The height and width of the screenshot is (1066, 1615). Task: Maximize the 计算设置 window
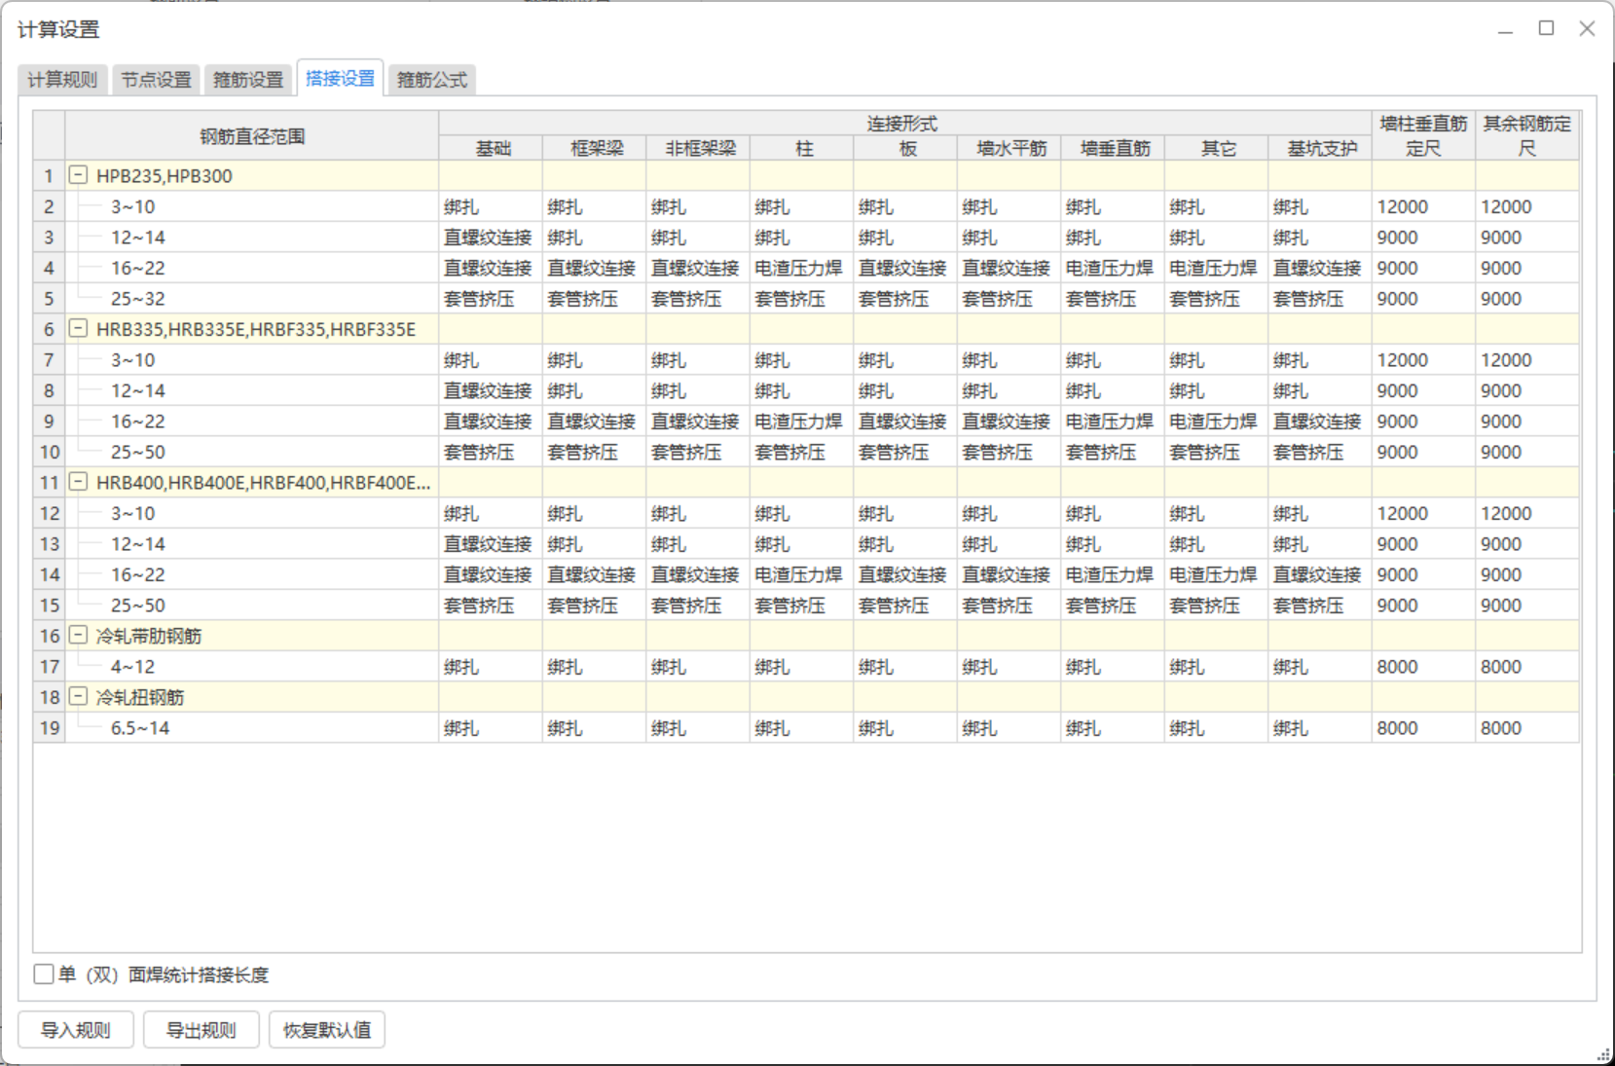[x=1546, y=29]
